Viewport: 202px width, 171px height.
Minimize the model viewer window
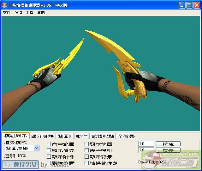click(x=182, y=5)
